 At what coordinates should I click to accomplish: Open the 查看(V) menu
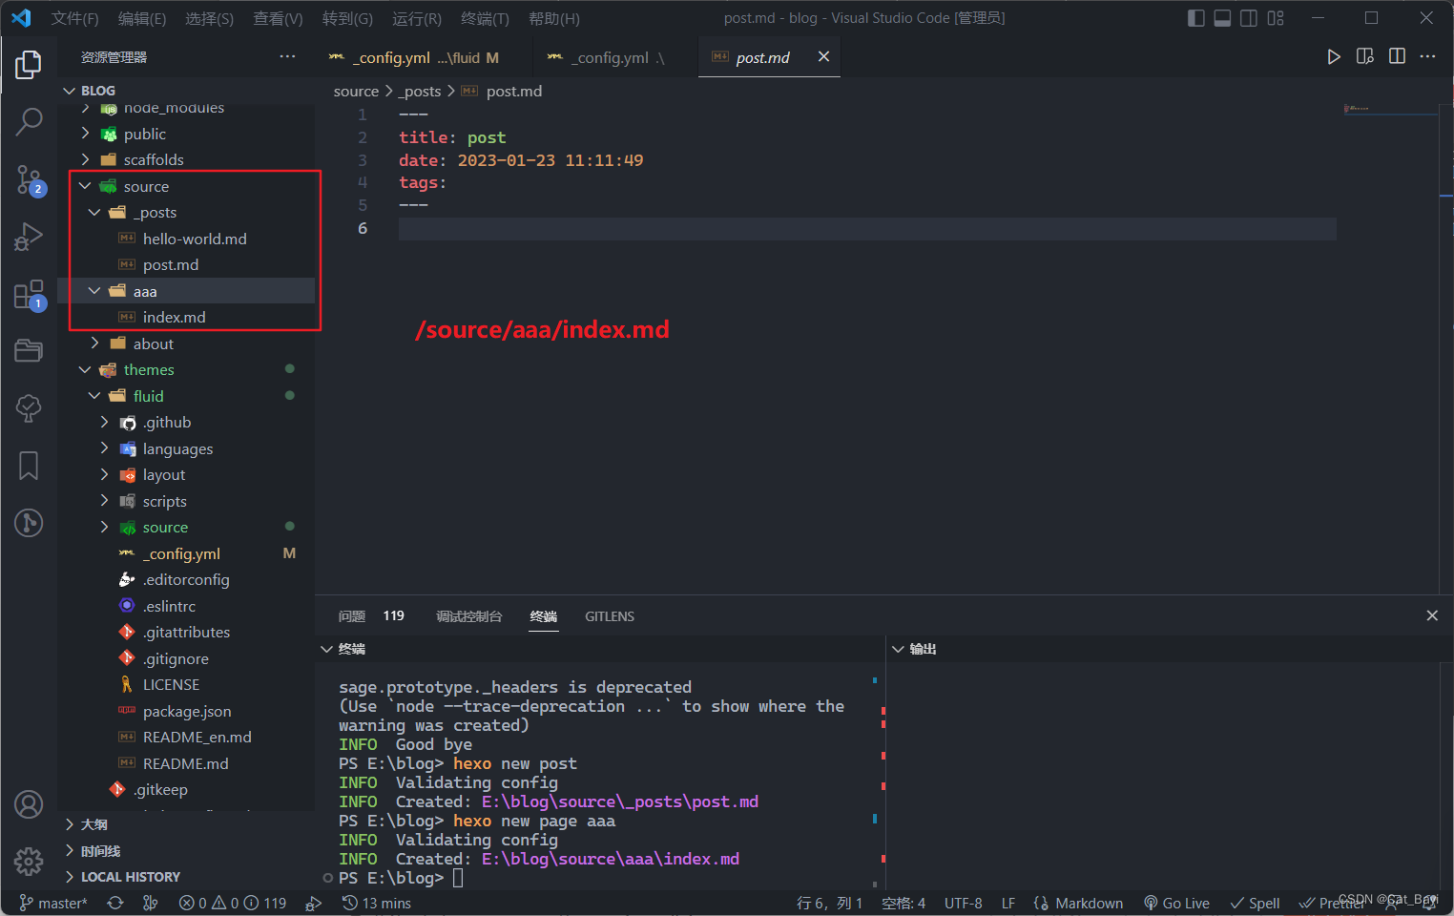pyautogui.click(x=278, y=18)
